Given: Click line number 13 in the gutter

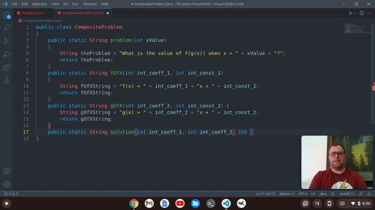Looking at the screenshot, I should [26, 106].
